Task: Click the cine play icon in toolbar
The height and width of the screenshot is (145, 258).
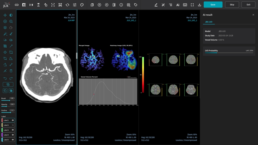Action: tap(99, 5)
